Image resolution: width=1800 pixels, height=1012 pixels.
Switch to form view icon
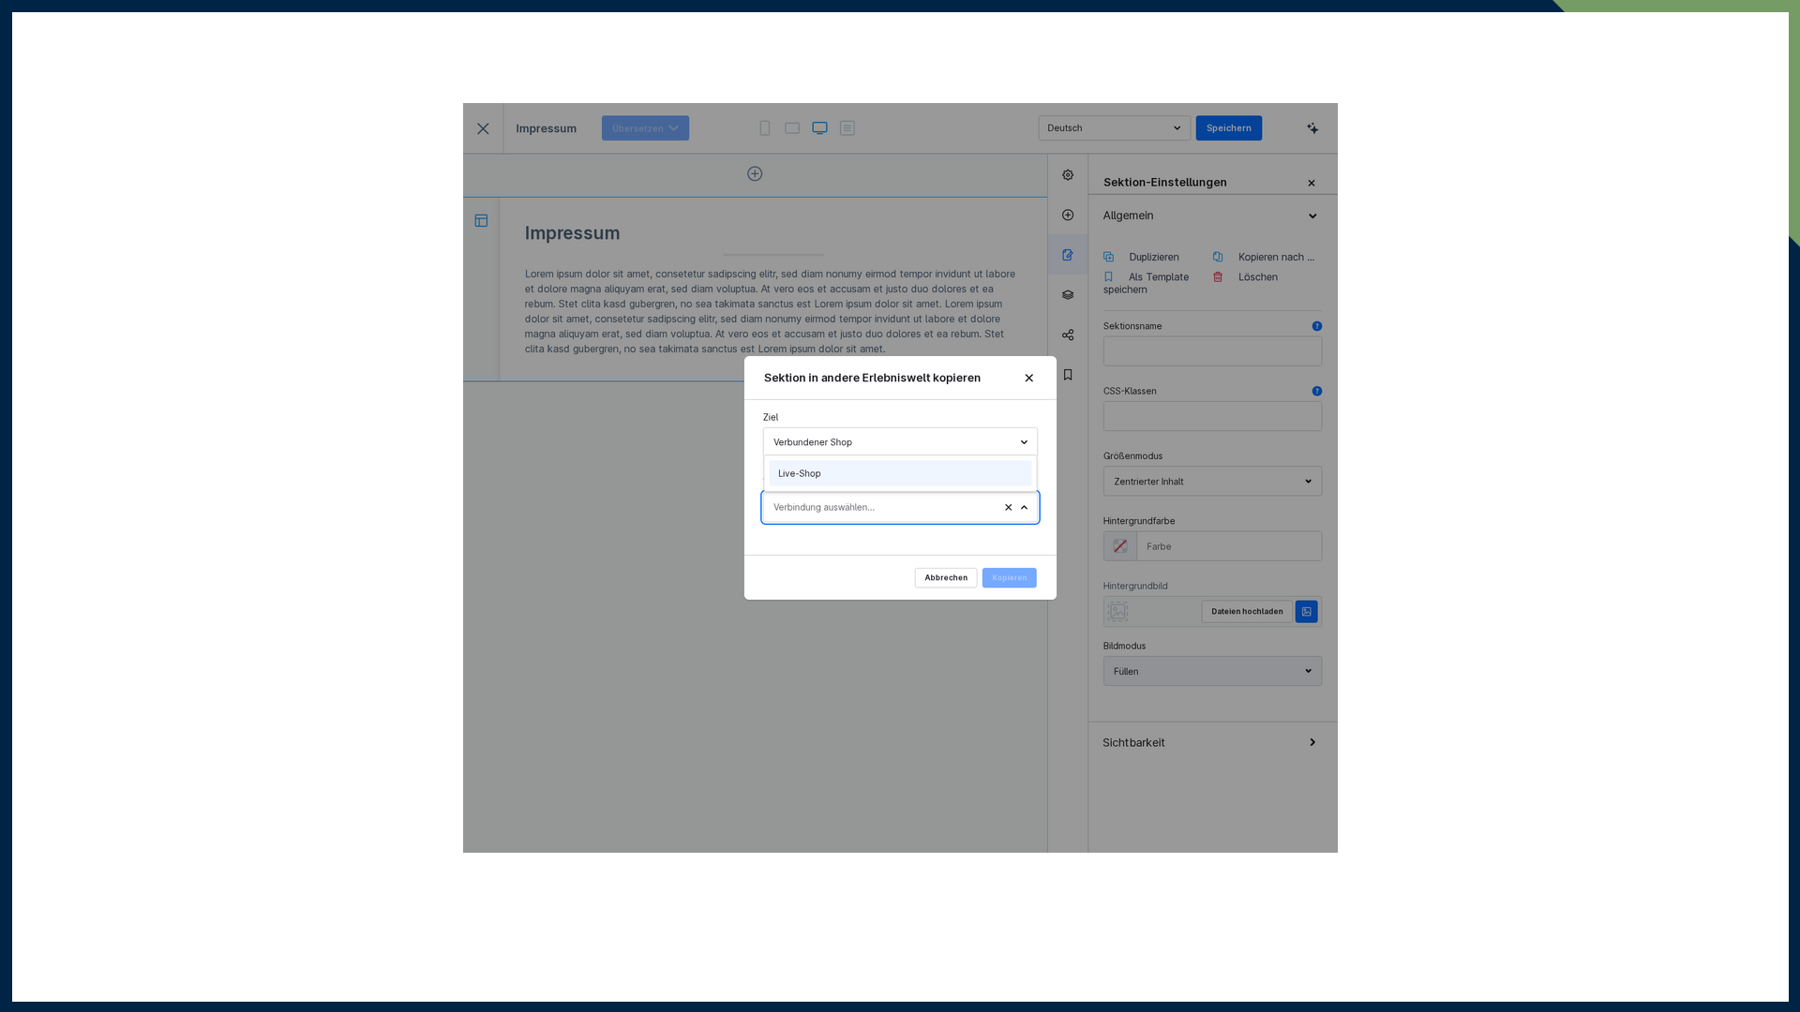847,128
